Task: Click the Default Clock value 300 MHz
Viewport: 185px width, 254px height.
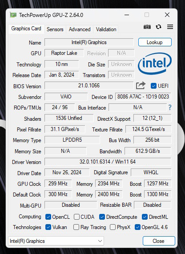Action: (58, 194)
